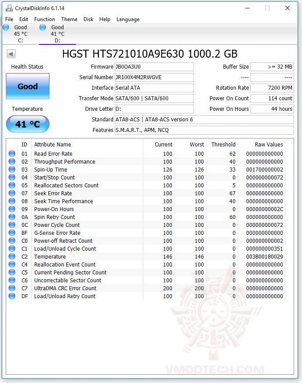Click the ID column header
Screen dimensions: 302x383
pyautogui.click(x=25, y=144)
